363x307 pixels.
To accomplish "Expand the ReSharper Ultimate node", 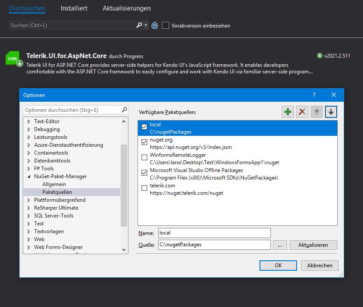I will [29, 208].
